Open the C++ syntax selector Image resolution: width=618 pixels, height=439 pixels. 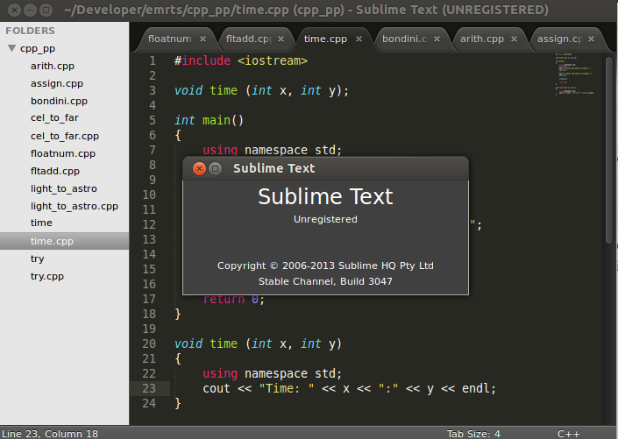(x=568, y=434)
